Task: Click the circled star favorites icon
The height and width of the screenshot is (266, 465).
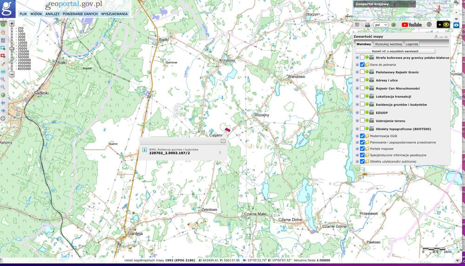Action: pos(429,25)
